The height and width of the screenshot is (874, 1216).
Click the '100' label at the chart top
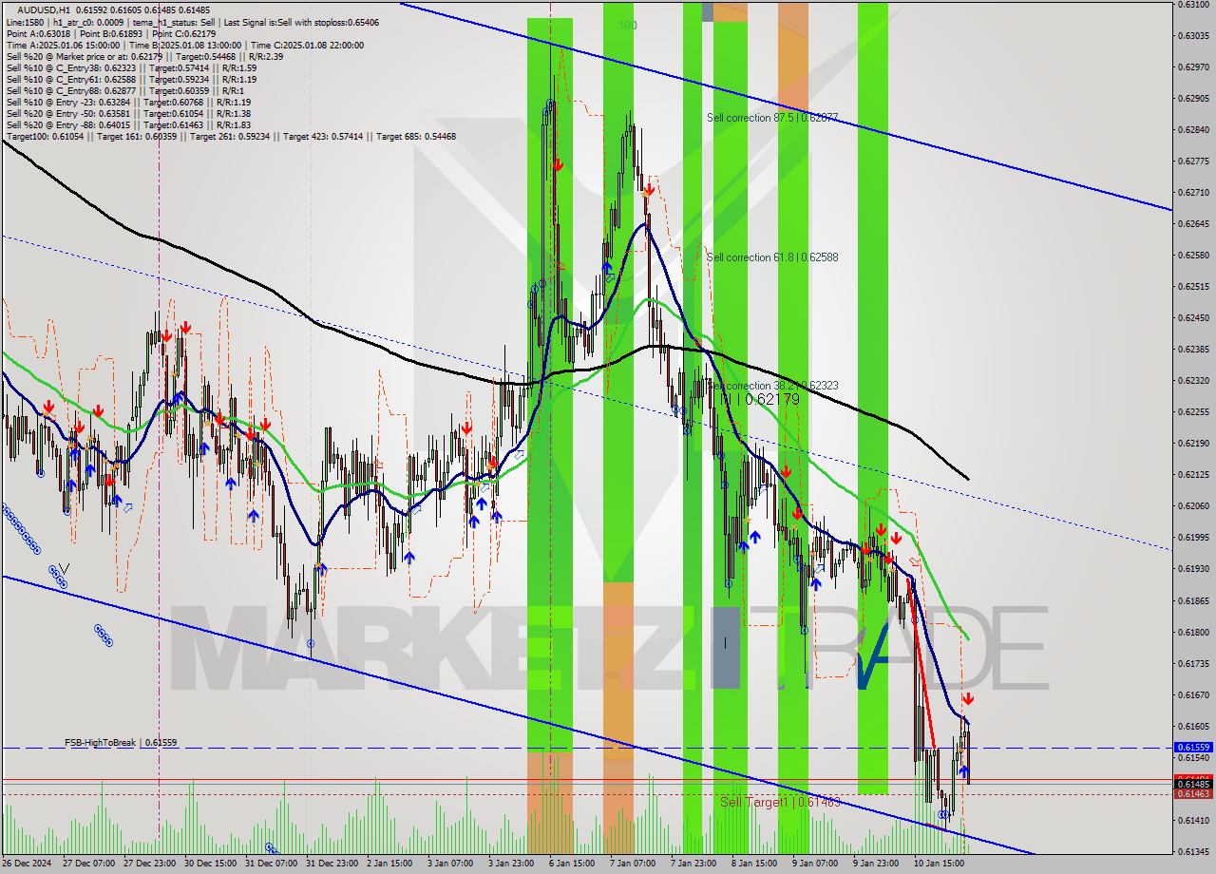pyautogui.click(x=627, y=25)
